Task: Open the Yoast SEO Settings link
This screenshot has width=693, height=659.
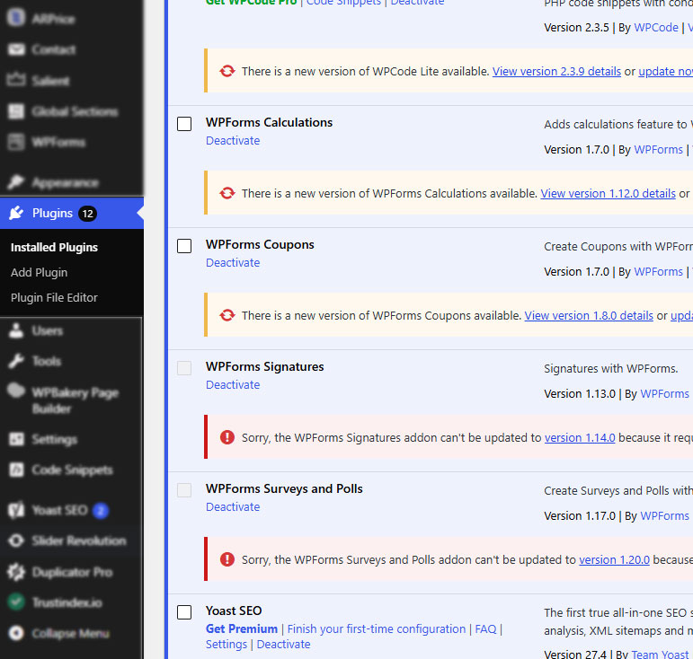Action: [x=227, y=645]
